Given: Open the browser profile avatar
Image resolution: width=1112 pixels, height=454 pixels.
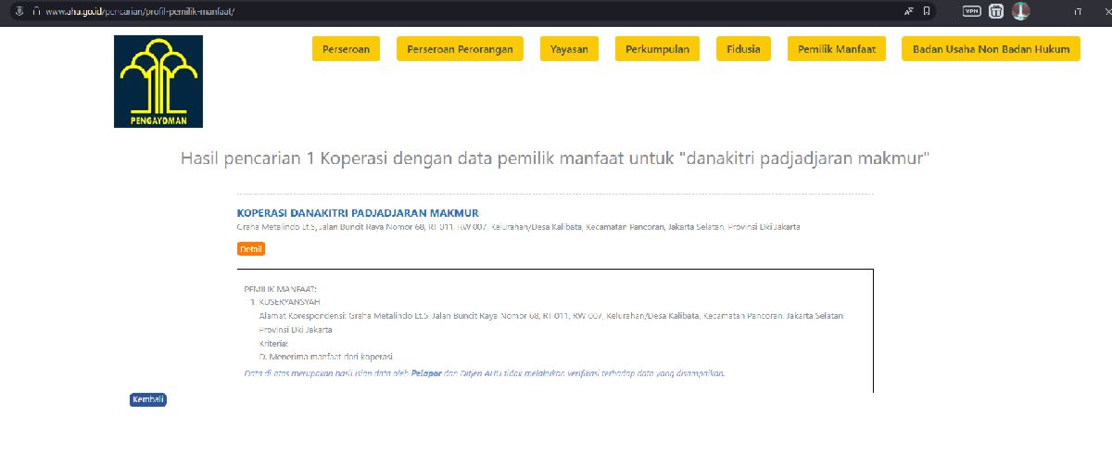Looking at the screenshot, I should tap(1020, 11).
